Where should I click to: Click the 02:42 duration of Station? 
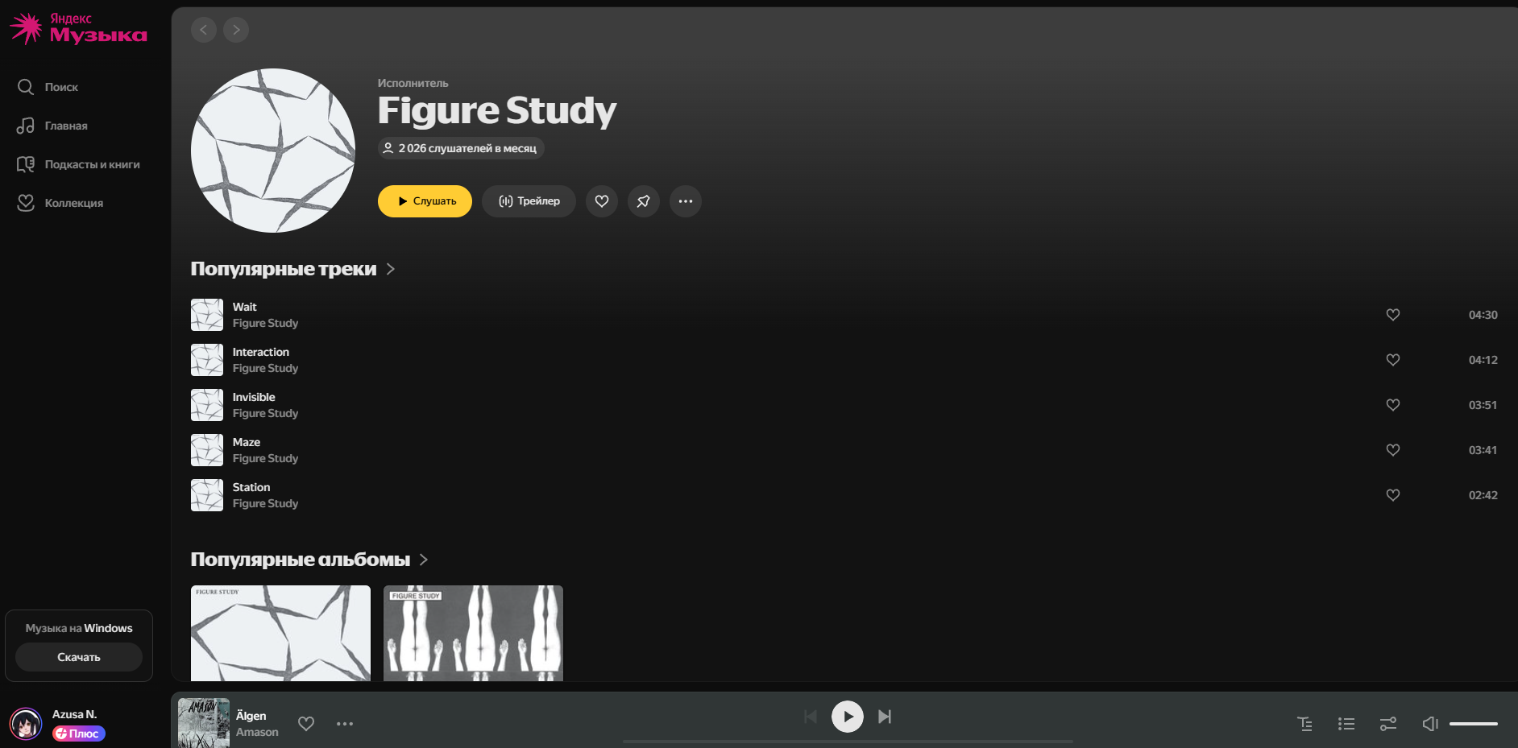1483,495
